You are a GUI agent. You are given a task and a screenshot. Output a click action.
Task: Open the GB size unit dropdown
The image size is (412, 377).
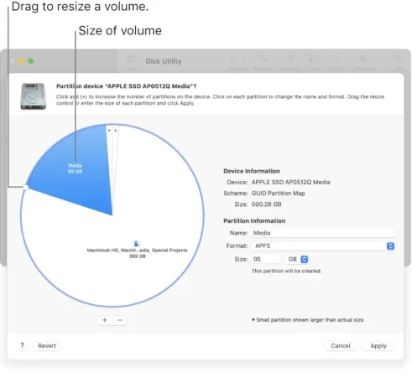(x=297, y=259)
